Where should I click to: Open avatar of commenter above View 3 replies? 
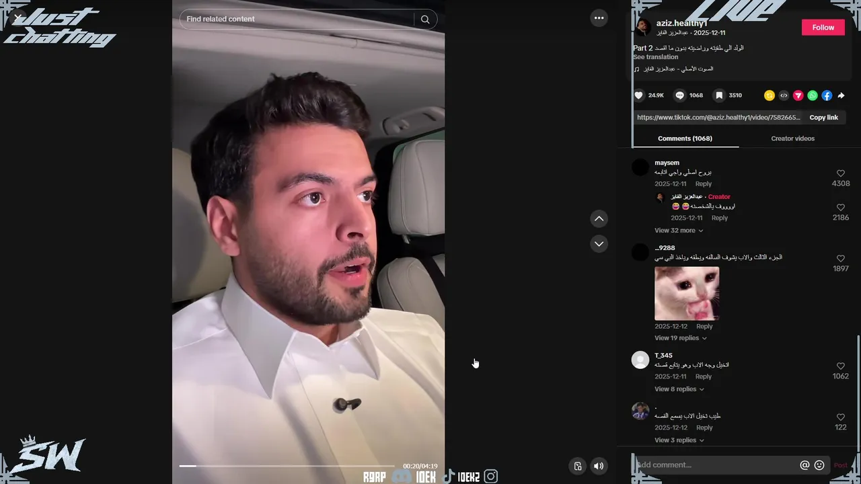tap(640, 411)
